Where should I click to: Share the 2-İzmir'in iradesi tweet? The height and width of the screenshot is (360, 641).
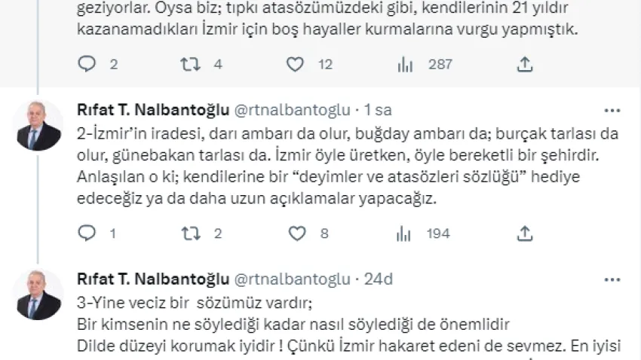click(x=524, y=233)
